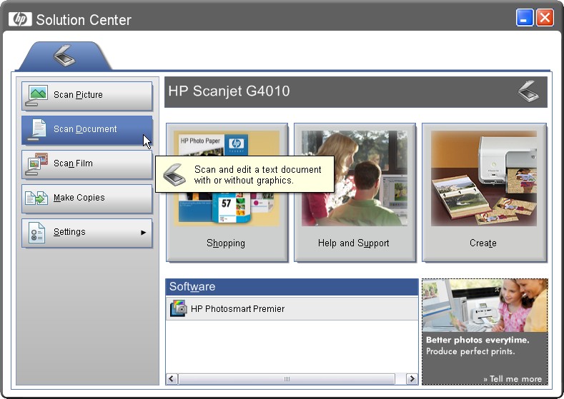Open the Create tile
Viewport: 564px width, 399px height.
484,193
